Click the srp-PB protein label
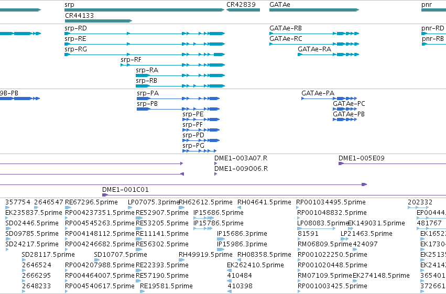Image resolution: width=446 pixels, height=294 pixels. pos(147,104)
